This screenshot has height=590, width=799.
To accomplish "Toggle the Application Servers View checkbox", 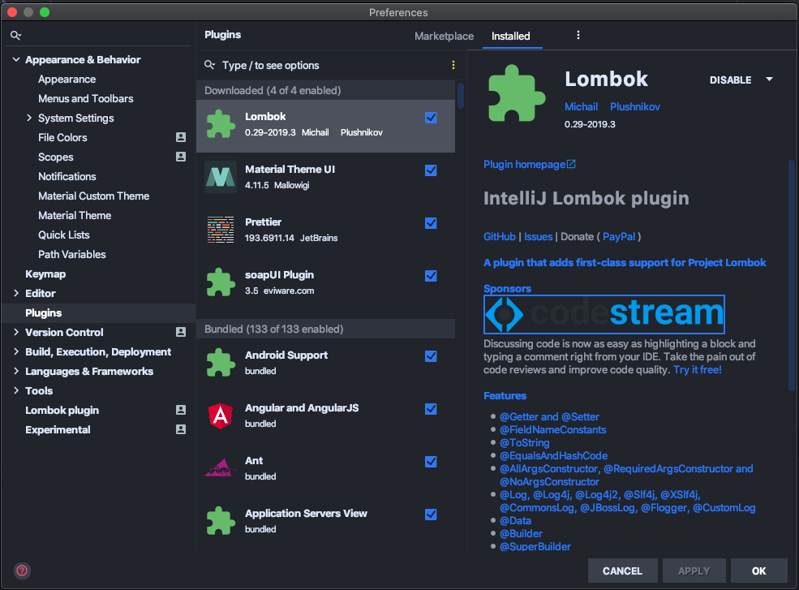I will (x=431, y=515).
